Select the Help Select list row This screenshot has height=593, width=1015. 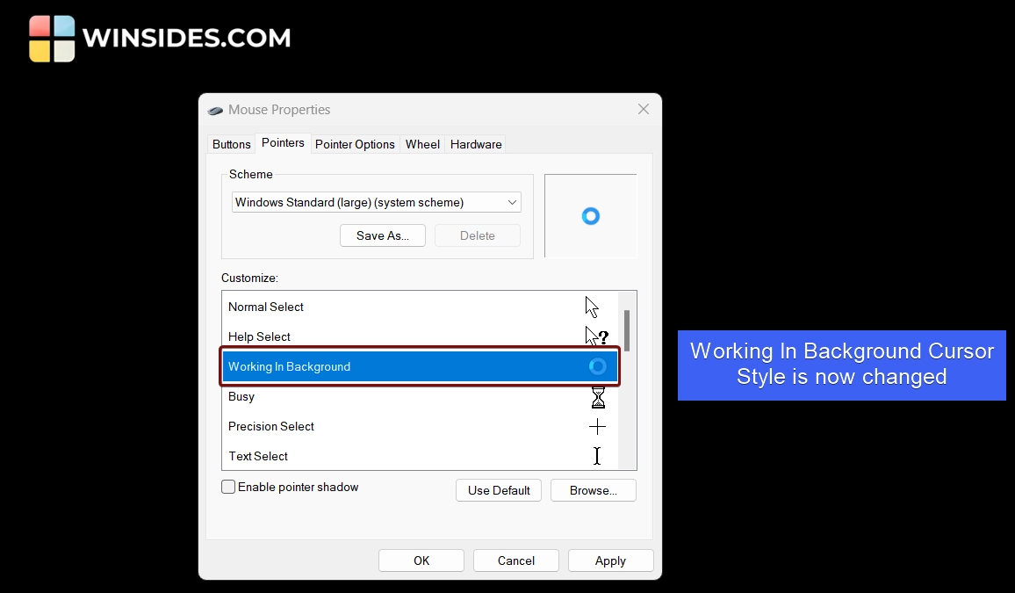(420, 336)
